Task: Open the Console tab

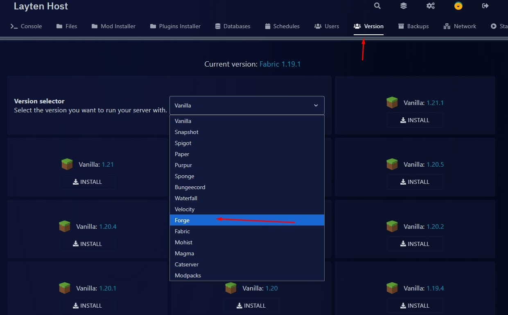Action: 26,26
